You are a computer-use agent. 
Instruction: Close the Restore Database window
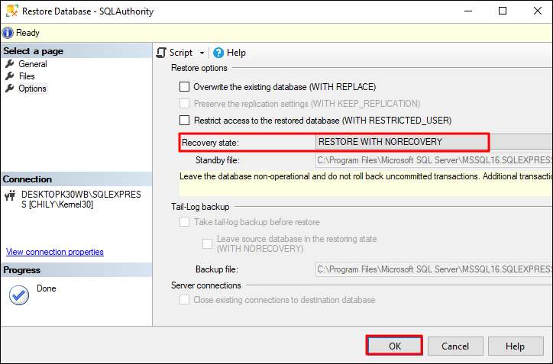[538, 11]
